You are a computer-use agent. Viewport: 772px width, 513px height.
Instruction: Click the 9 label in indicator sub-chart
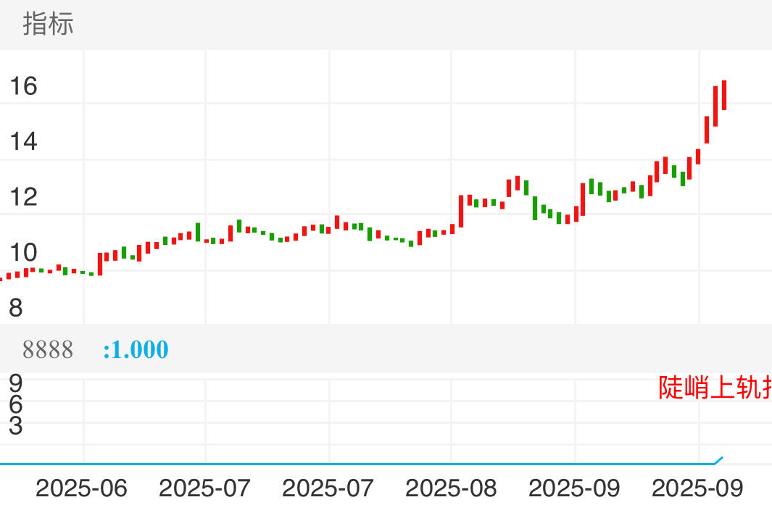(16, 383)
